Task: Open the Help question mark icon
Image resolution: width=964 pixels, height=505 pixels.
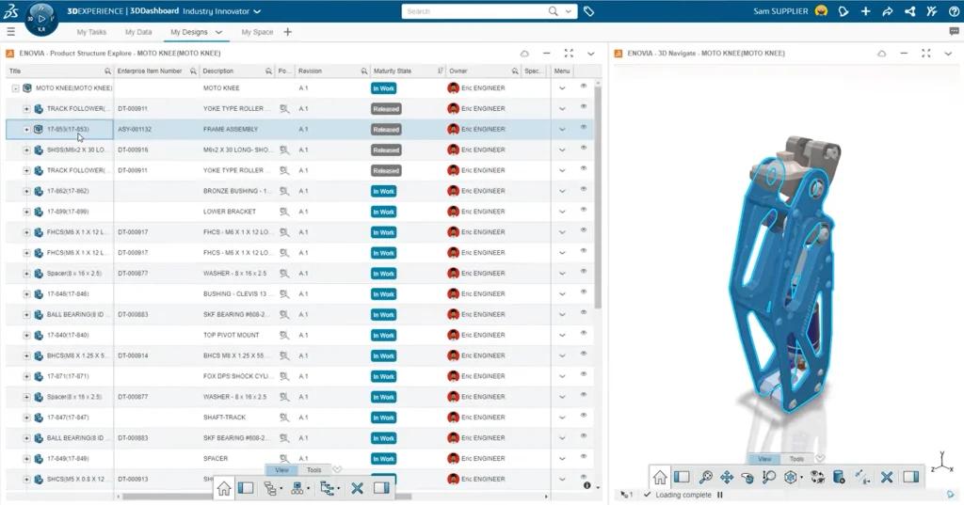Action: pyautogui.click(x=952, y=11)
